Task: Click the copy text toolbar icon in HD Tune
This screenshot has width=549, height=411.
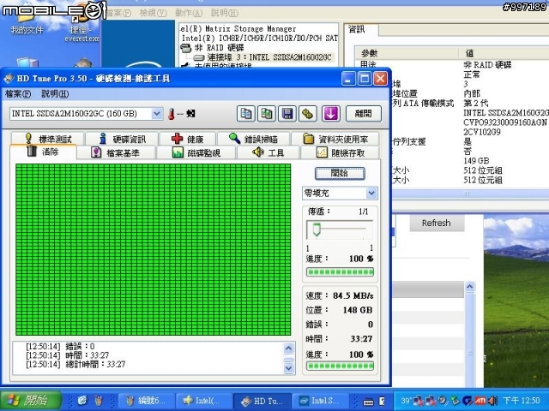Action: [246, 114]
